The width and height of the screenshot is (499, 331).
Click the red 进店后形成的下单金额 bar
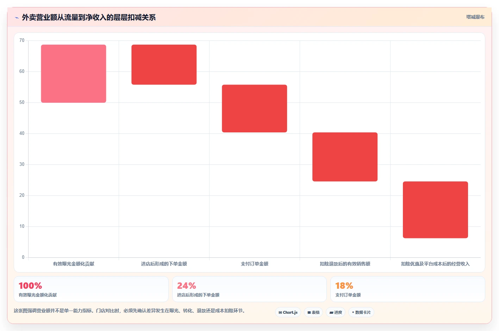164,64
